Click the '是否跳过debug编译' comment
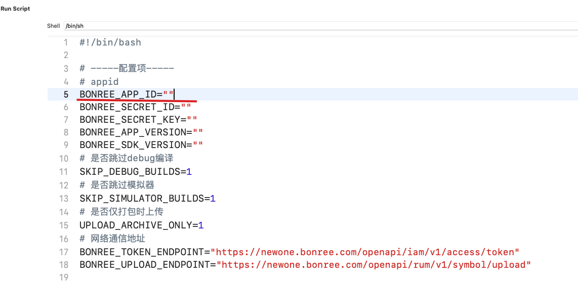This screenshot has width=578, height=284. [x=127, y=159]
